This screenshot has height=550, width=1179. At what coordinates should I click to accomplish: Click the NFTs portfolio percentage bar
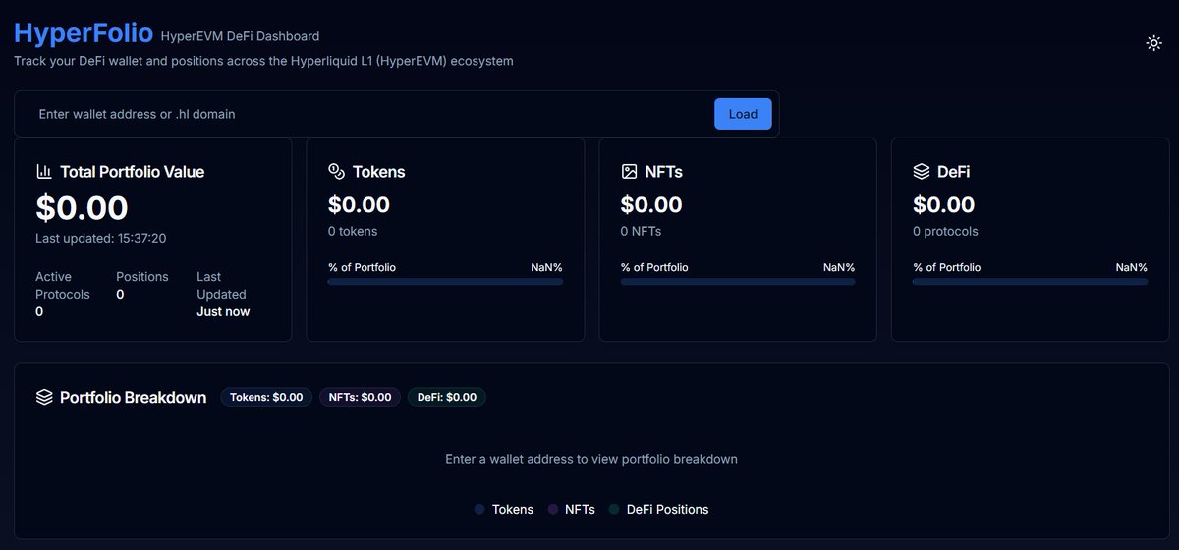click(x=738, y=282)
